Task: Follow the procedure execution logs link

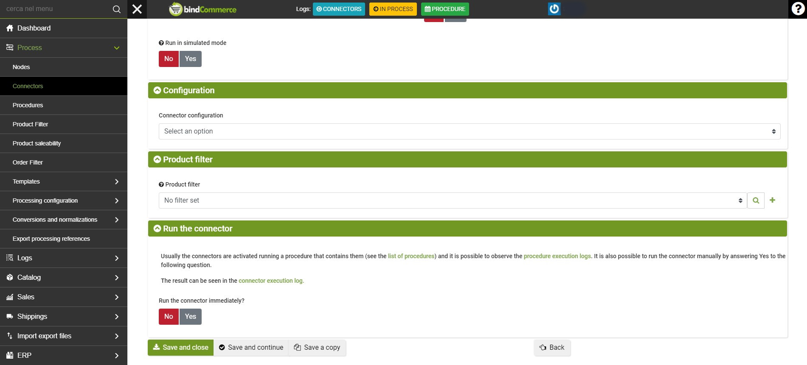Action: tap(557, 256)
